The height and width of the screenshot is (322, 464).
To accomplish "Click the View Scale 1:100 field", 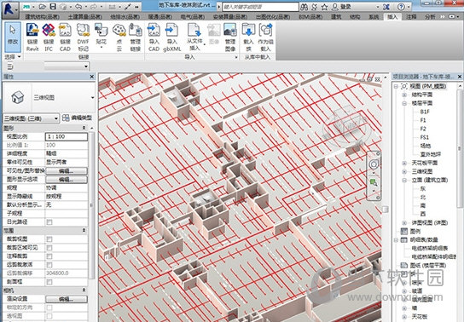I will coord(67,136).
